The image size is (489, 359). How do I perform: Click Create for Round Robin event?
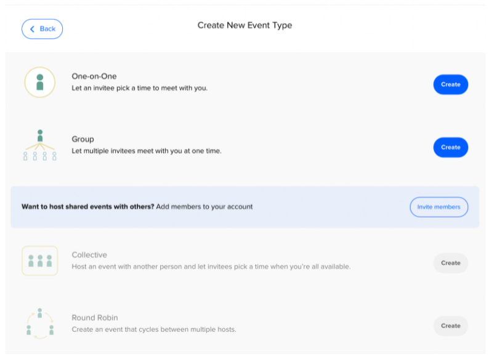click(450, 326)
